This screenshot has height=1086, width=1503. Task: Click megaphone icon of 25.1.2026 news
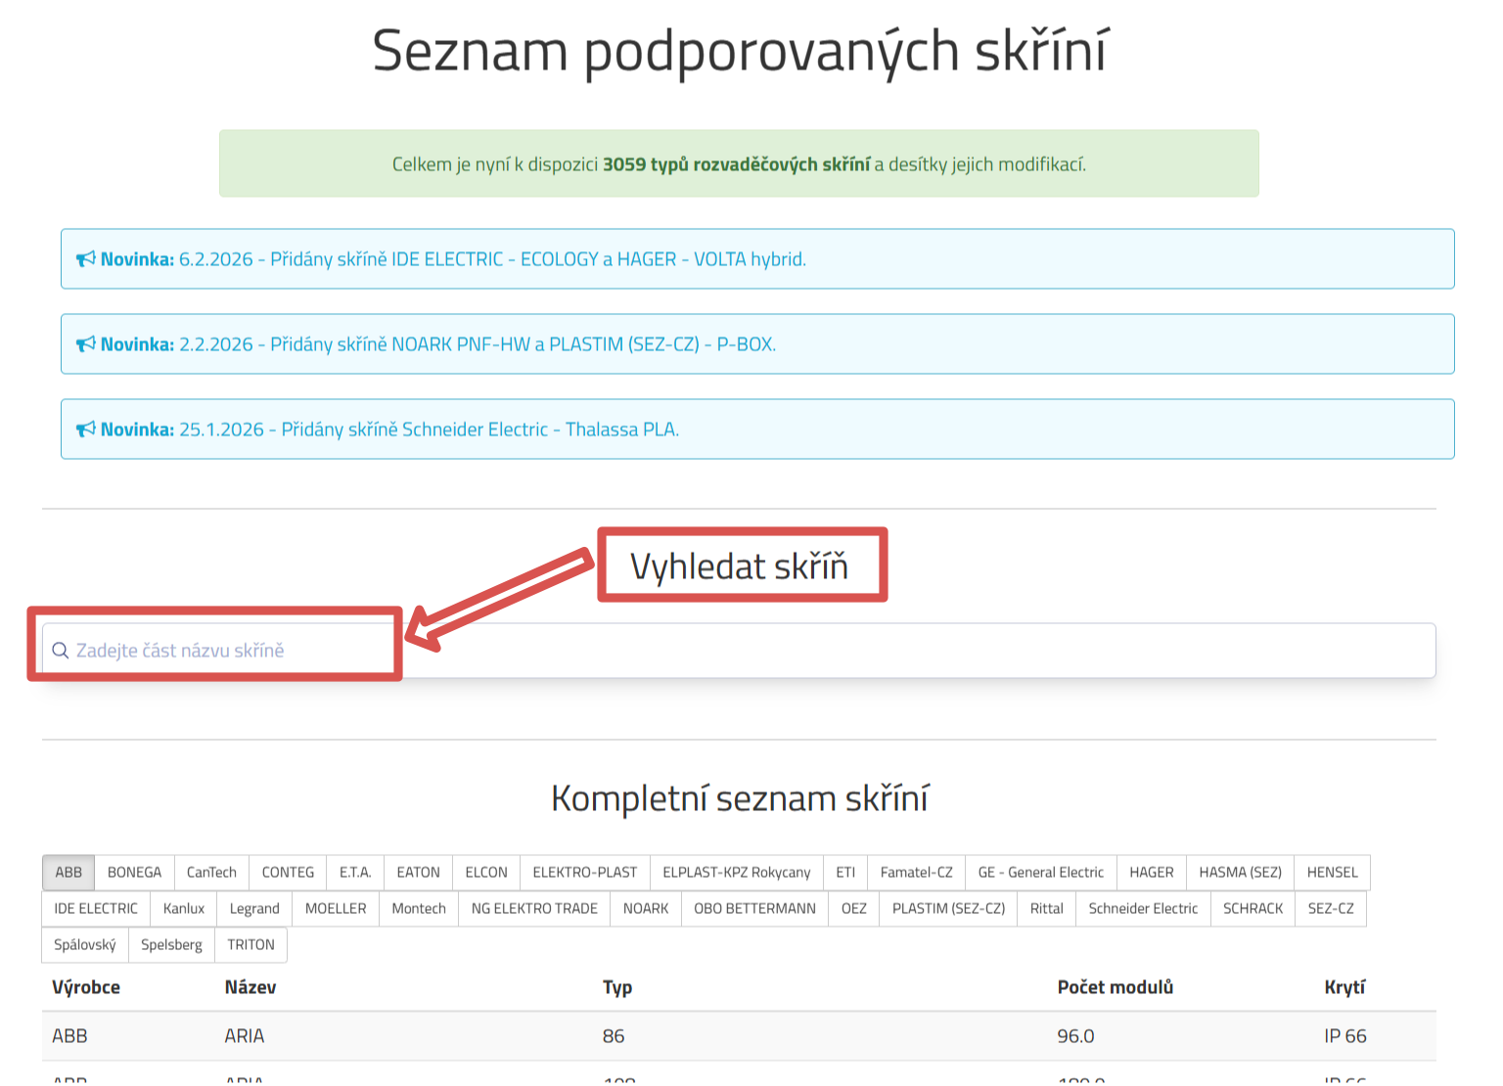[86, 430]
